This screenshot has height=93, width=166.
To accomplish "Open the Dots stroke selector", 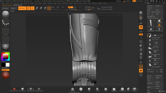I will tap(6, 23).
